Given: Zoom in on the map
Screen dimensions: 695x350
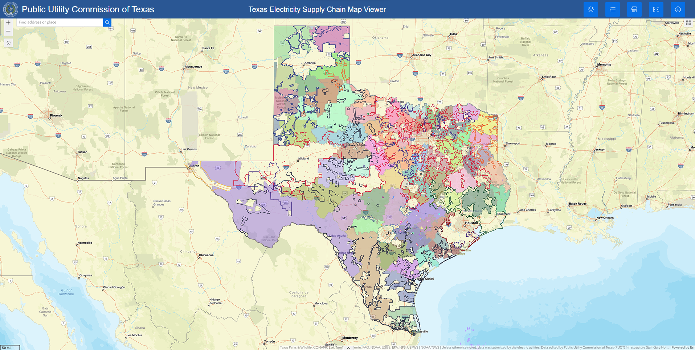Looking at the screenshot, I should [x=8, y=22].
